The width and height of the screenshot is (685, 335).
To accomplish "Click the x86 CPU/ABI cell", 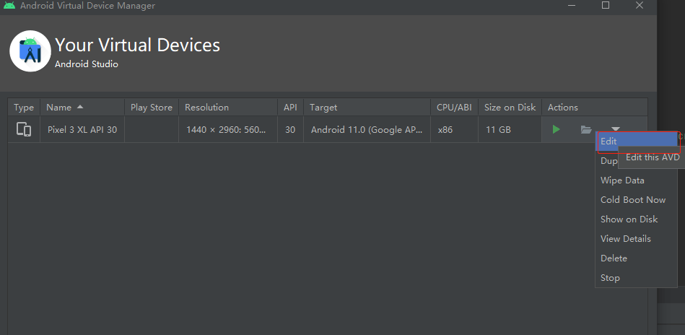I will [x=454, y=130].
